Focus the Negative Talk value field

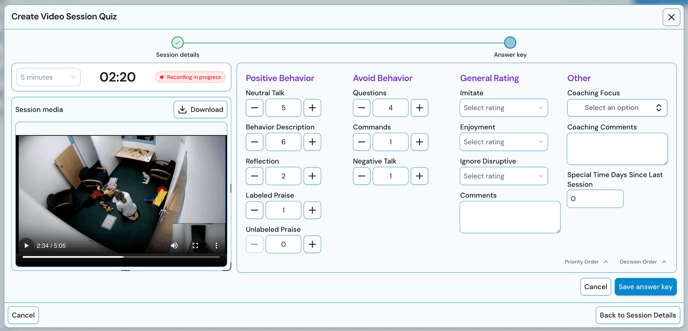click(390, 176)
